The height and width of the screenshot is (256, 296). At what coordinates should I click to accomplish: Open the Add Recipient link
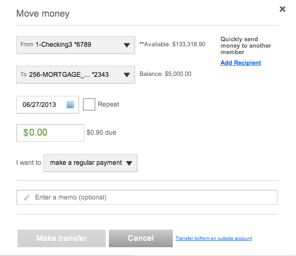[x=240, y=62]
